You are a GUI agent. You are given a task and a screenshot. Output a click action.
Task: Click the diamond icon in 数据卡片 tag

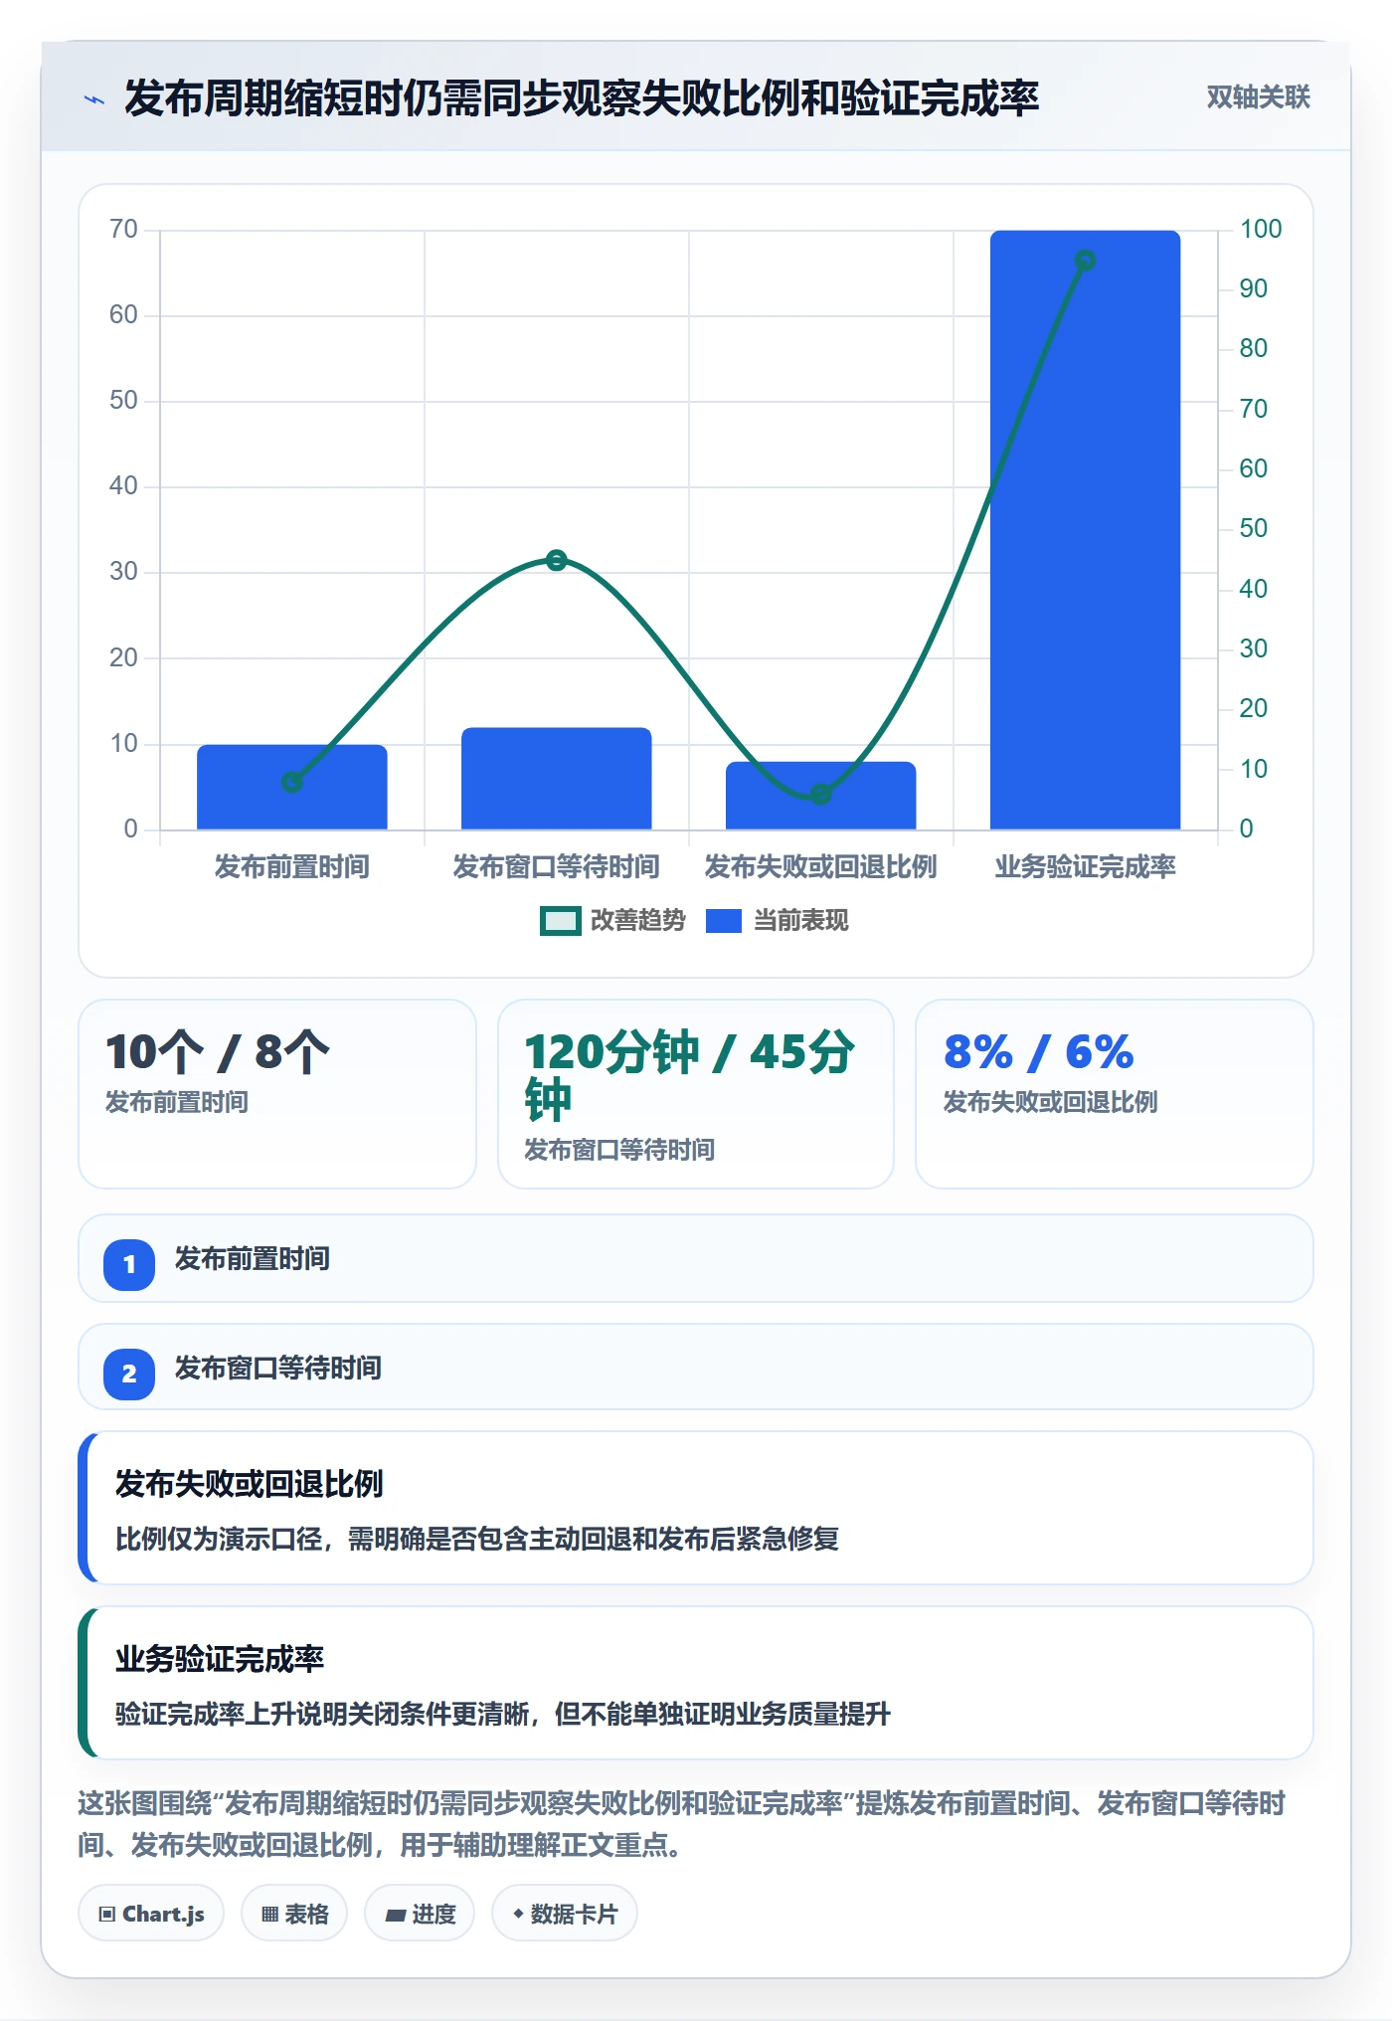point(518,1914)
